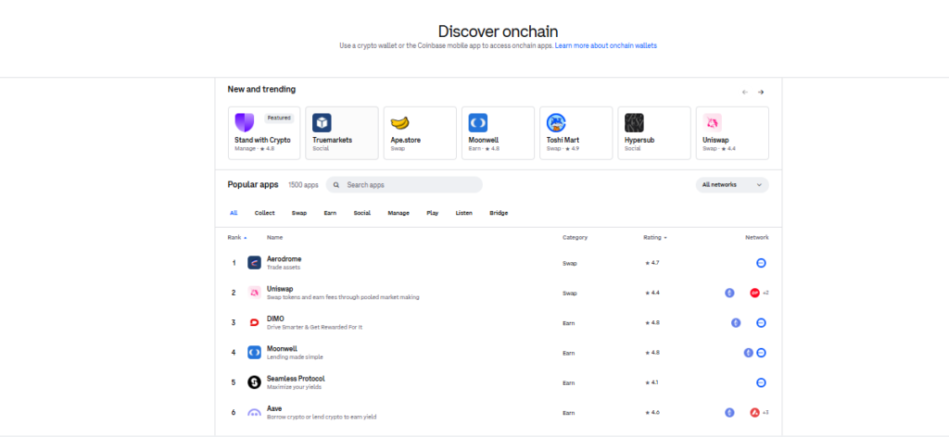Screen dimensions: 949x437
Task: Click the Base network icon in DIMO row
Action: pos(762,323)
